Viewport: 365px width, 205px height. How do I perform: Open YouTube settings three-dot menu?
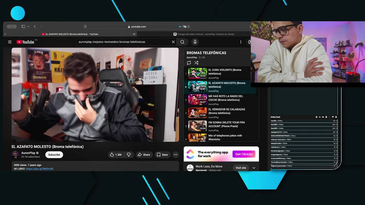(x=241, y=42)
